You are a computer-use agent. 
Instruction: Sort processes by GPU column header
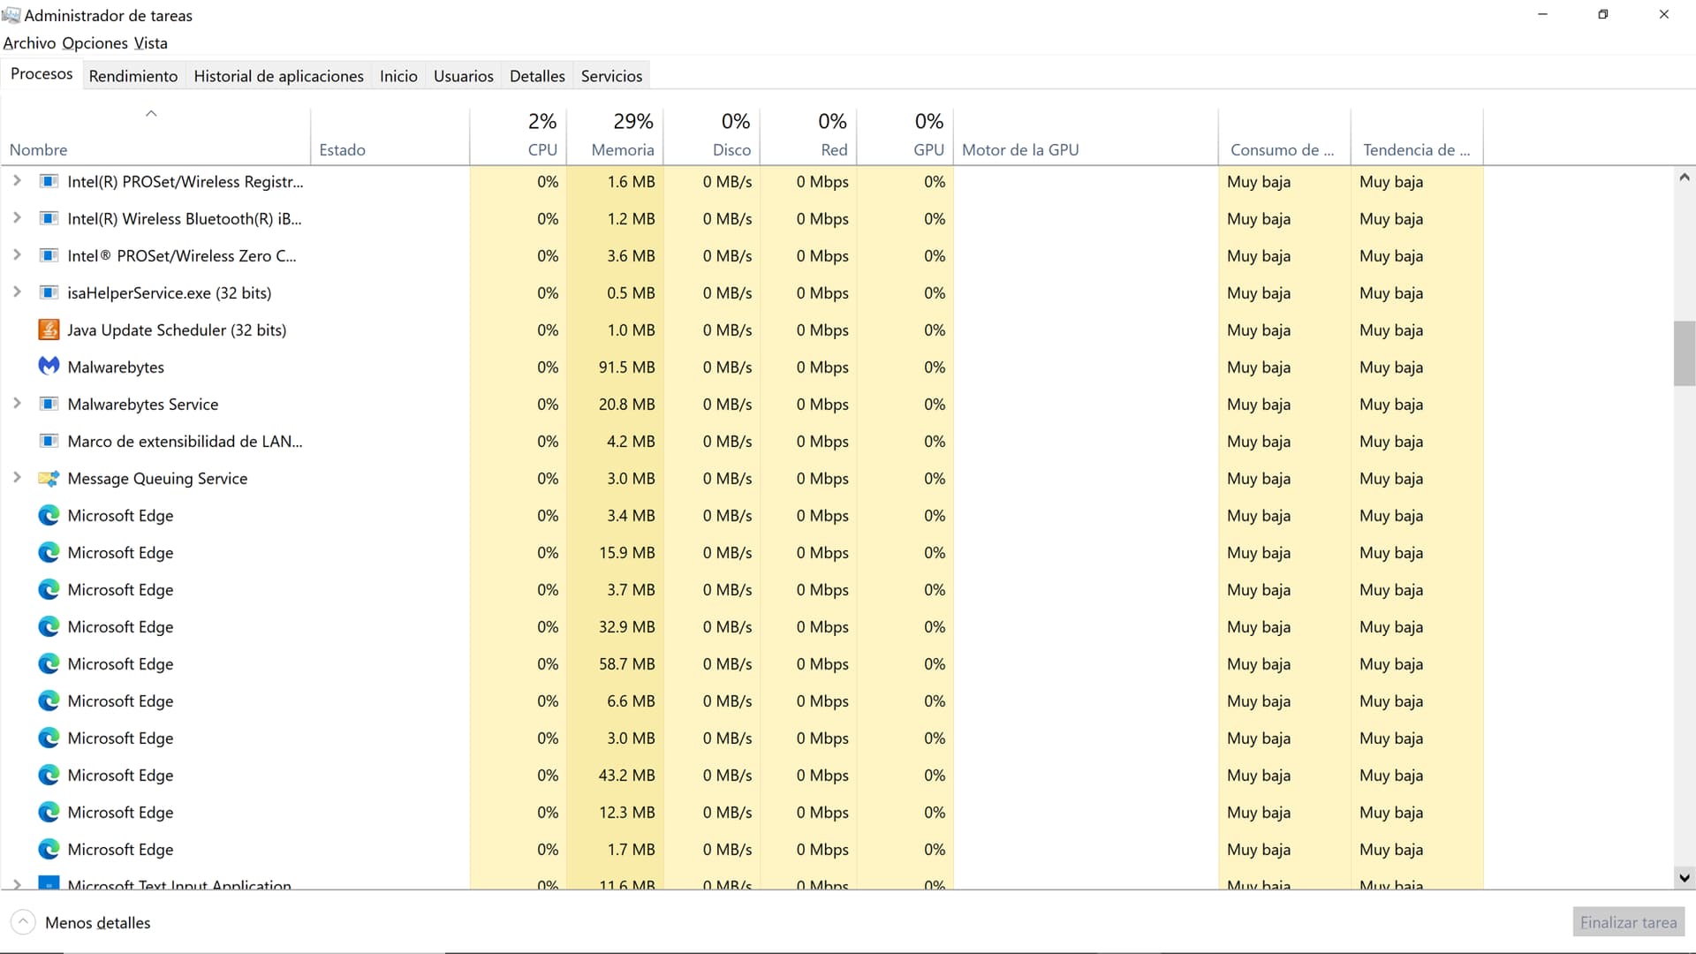905,137
